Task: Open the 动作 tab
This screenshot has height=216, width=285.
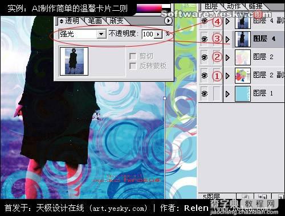Action: coord(234,7)
